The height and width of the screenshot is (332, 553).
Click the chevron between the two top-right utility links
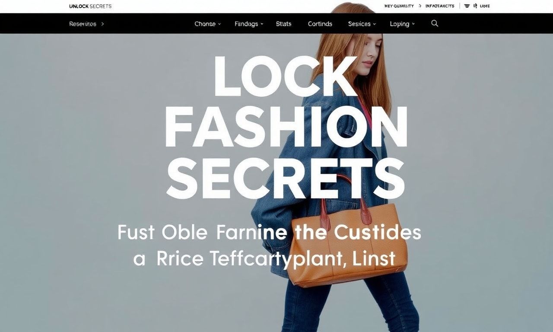click(x=420, y=6)
